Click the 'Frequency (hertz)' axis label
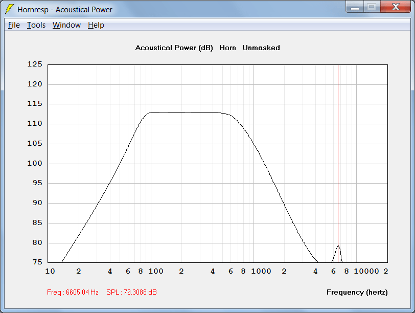 click(x=357, y=292)
